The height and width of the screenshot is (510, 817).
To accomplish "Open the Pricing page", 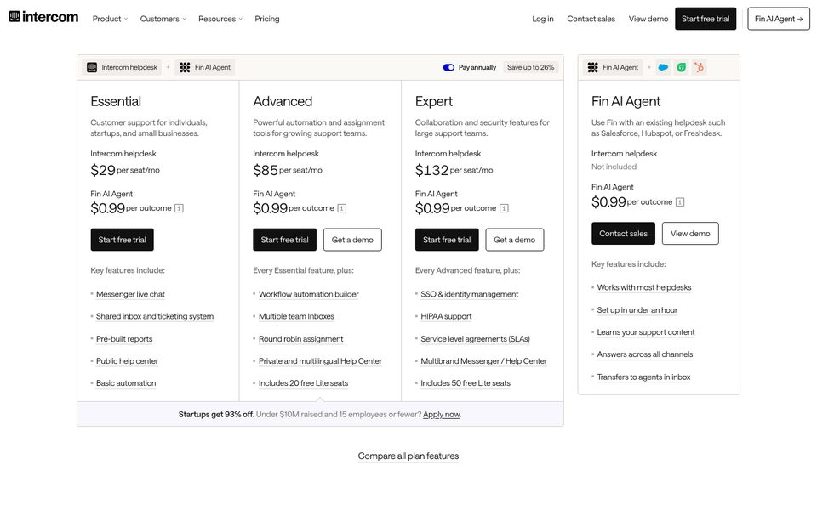I will point(266,19).
